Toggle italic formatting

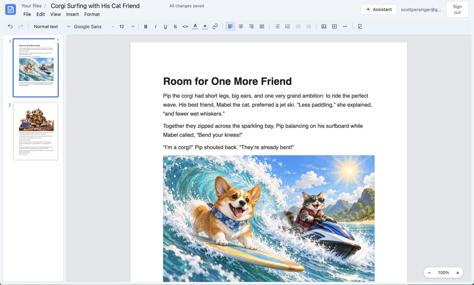pos(156,26)
